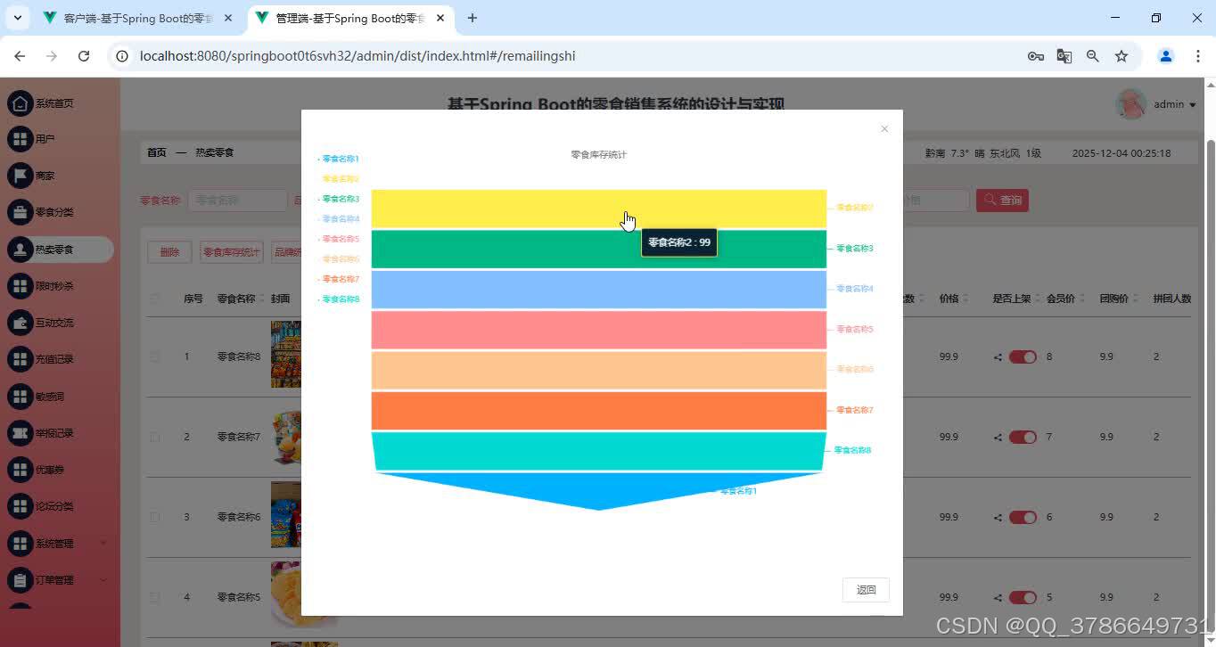Click the 删除 button above table
The height and width of the screenshot is (647, 1216).
(169, 252)
